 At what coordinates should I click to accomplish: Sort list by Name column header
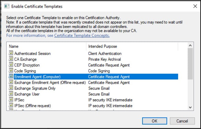click(47, 46)
